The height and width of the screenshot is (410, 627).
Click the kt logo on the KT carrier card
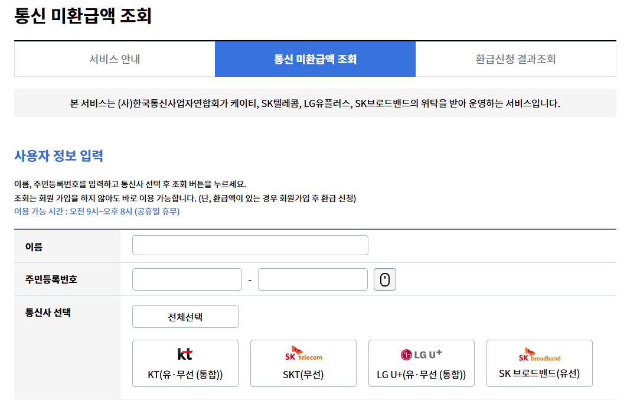coord(185,353)
